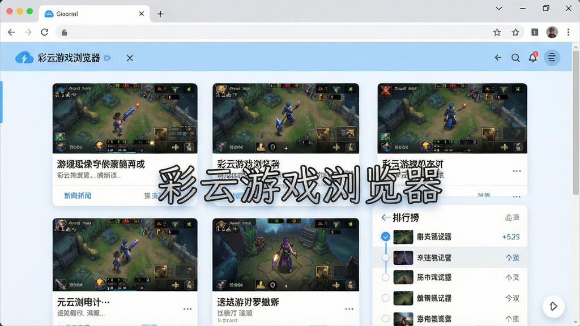Image resolution: width=580 pixels, height=326 pixels.
Task: Click scrollbar up arrow
Action: [575, 46]
